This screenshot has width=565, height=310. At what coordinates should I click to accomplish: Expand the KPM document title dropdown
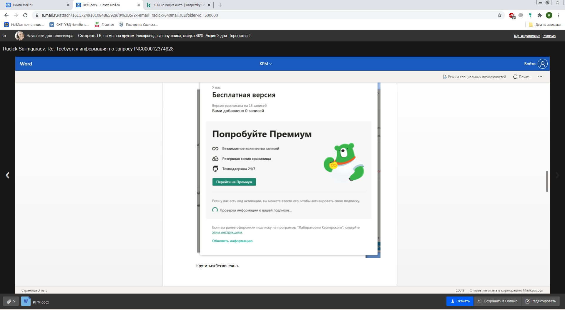pos(266,64)
